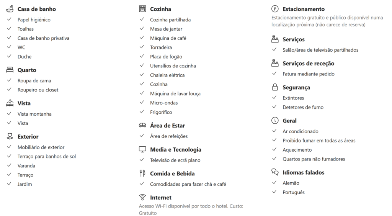
Task: Click the Vista montanha list item
Action: [x=34, y=114]
